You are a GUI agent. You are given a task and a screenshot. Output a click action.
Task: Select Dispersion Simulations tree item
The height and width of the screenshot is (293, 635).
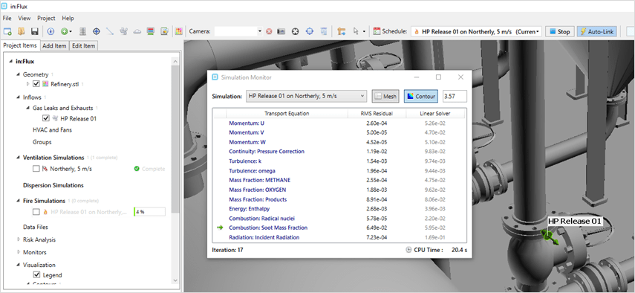click(x=53, y=185)
